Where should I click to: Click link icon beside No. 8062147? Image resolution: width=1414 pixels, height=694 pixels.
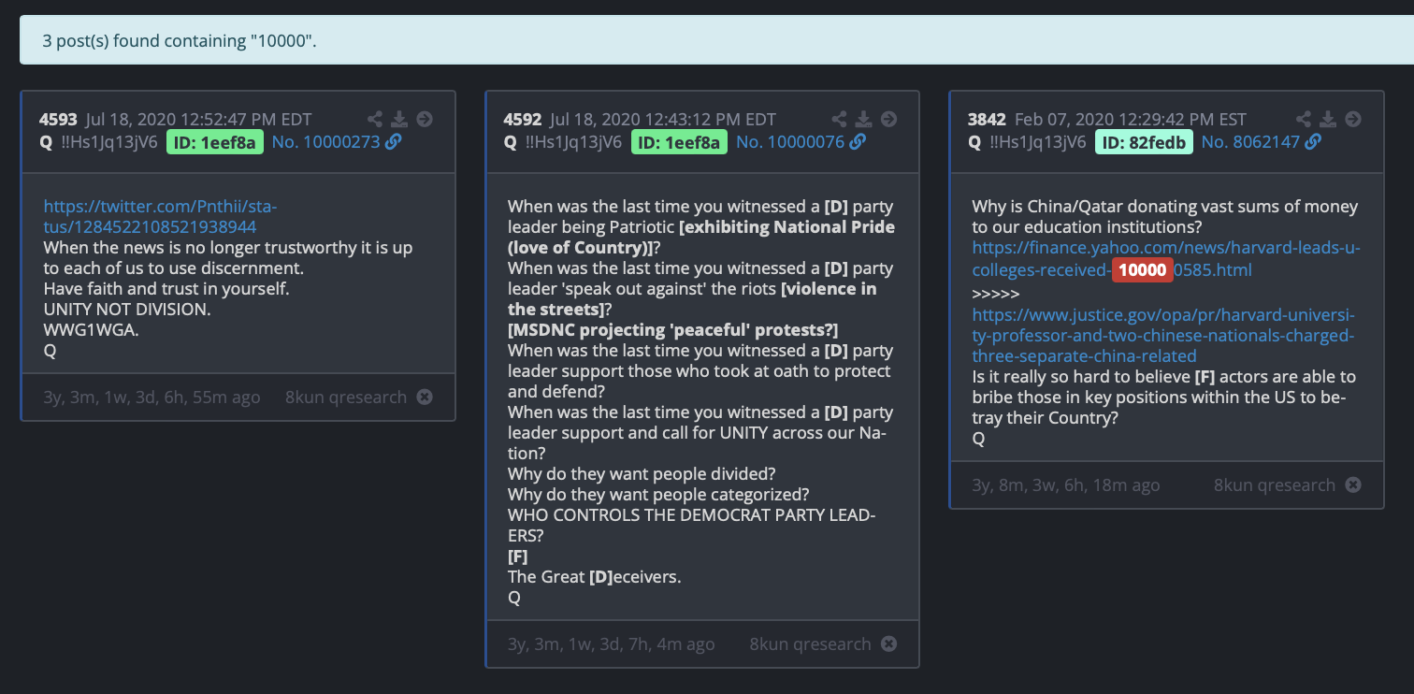tap(1313, 141)
